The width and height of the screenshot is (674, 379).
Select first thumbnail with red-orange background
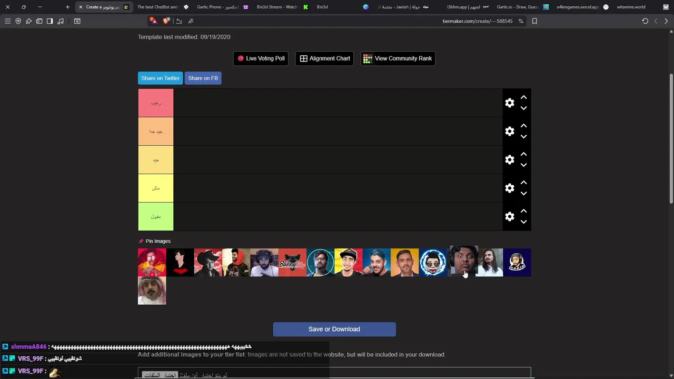152,262
